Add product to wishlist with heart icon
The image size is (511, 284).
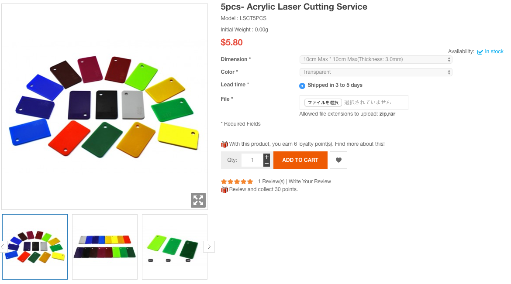click(x=338, y=160)
